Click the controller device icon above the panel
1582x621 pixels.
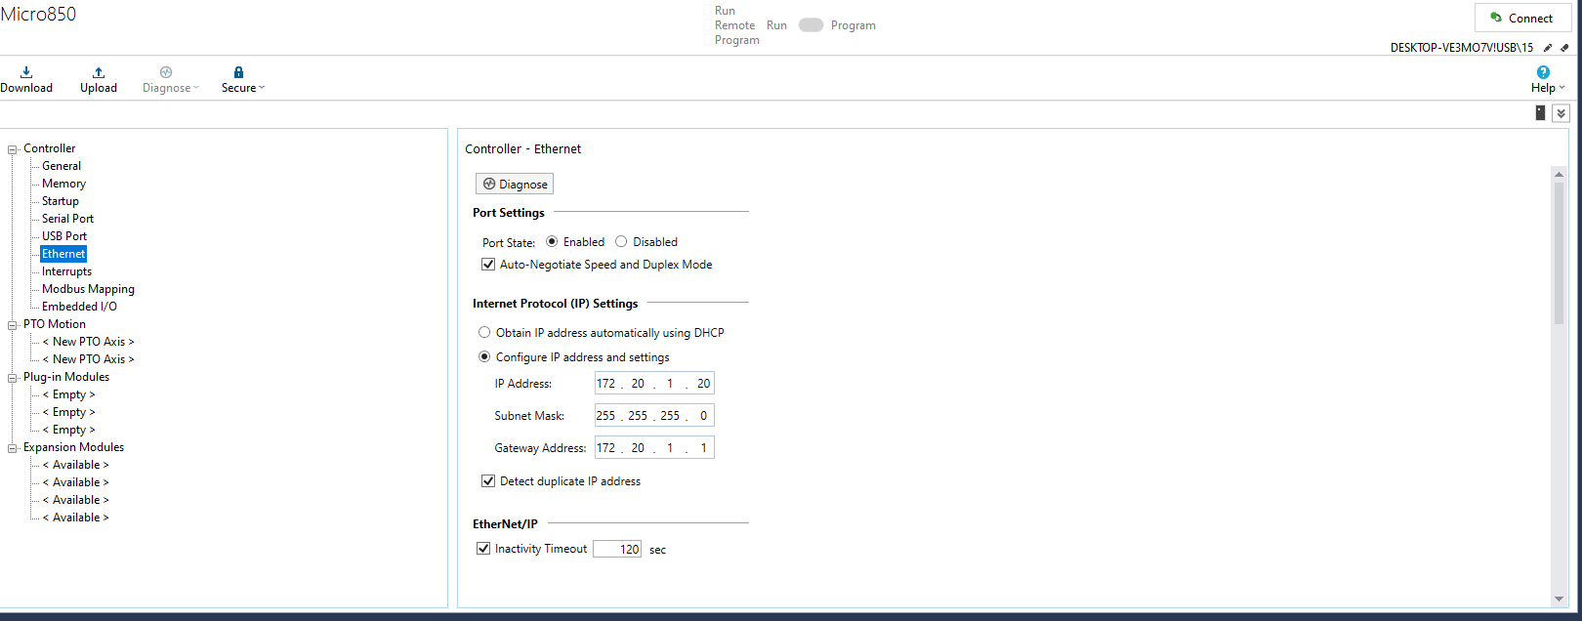(x=1540, y=113)
